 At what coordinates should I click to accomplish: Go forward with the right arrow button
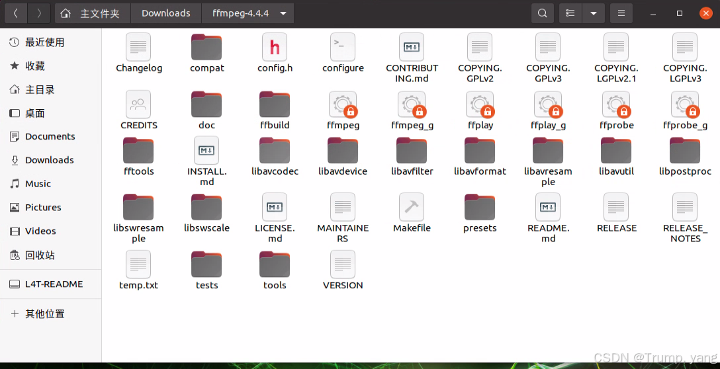click(39, 13)
